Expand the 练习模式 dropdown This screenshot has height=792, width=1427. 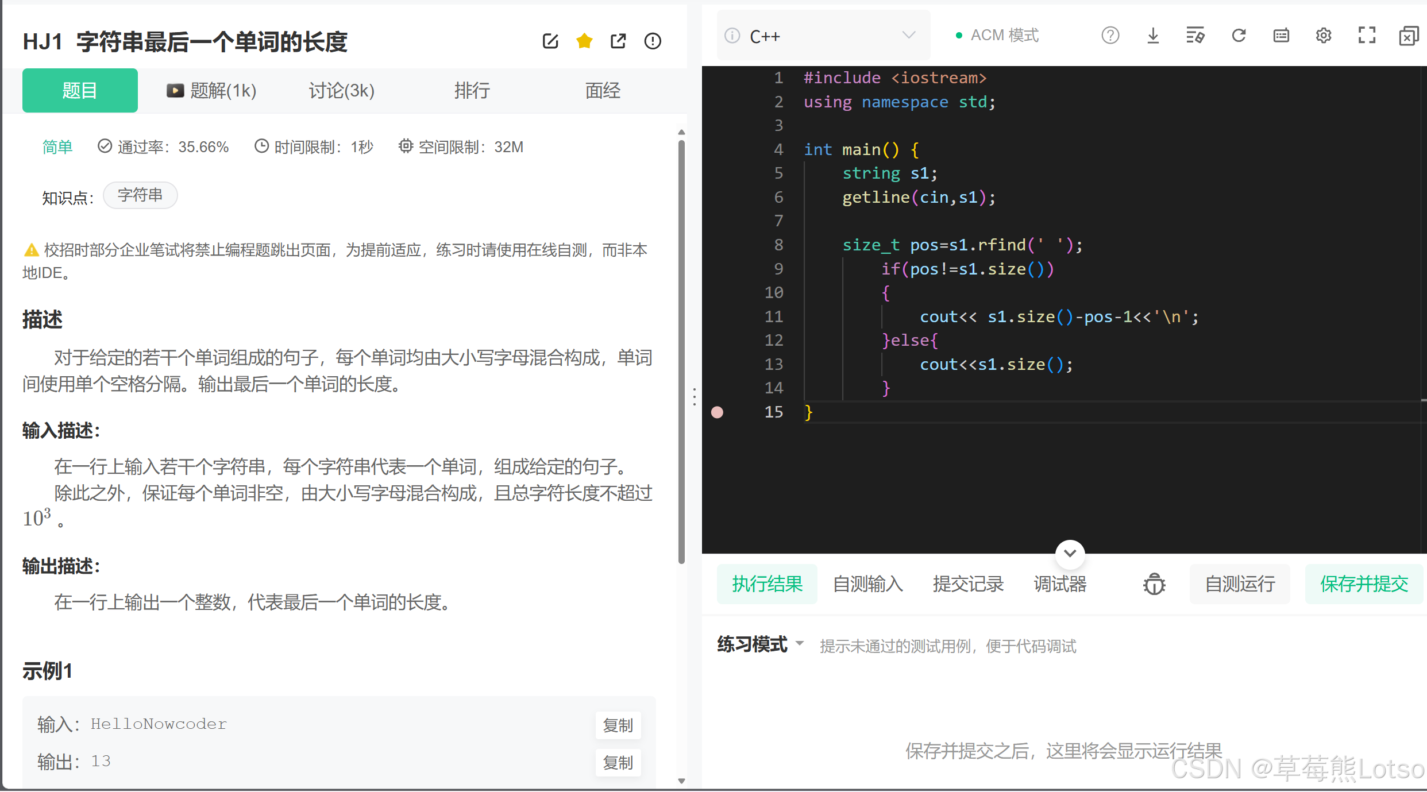tap(799, 643)
